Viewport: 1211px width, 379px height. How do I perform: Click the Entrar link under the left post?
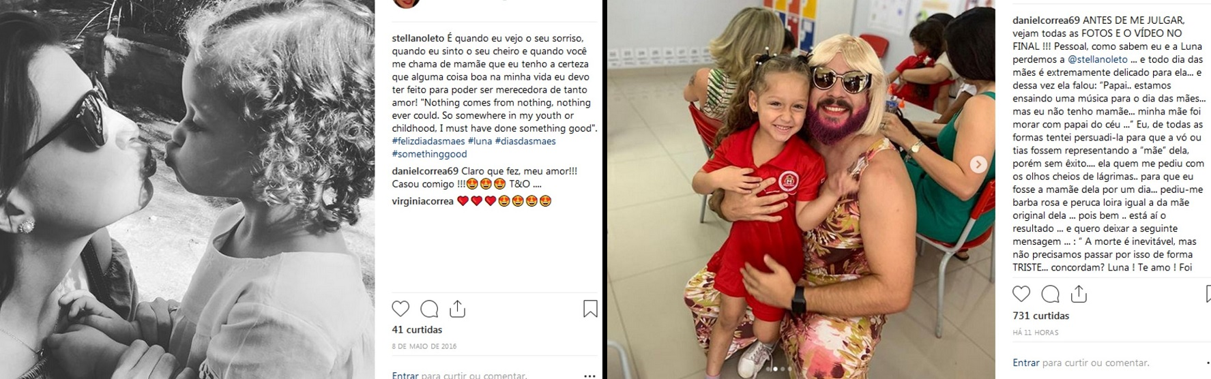coord(405,375)
